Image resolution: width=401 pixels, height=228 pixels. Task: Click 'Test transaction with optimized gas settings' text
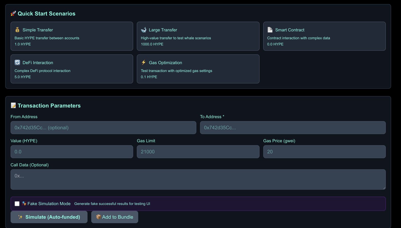(x=176, y=71)
